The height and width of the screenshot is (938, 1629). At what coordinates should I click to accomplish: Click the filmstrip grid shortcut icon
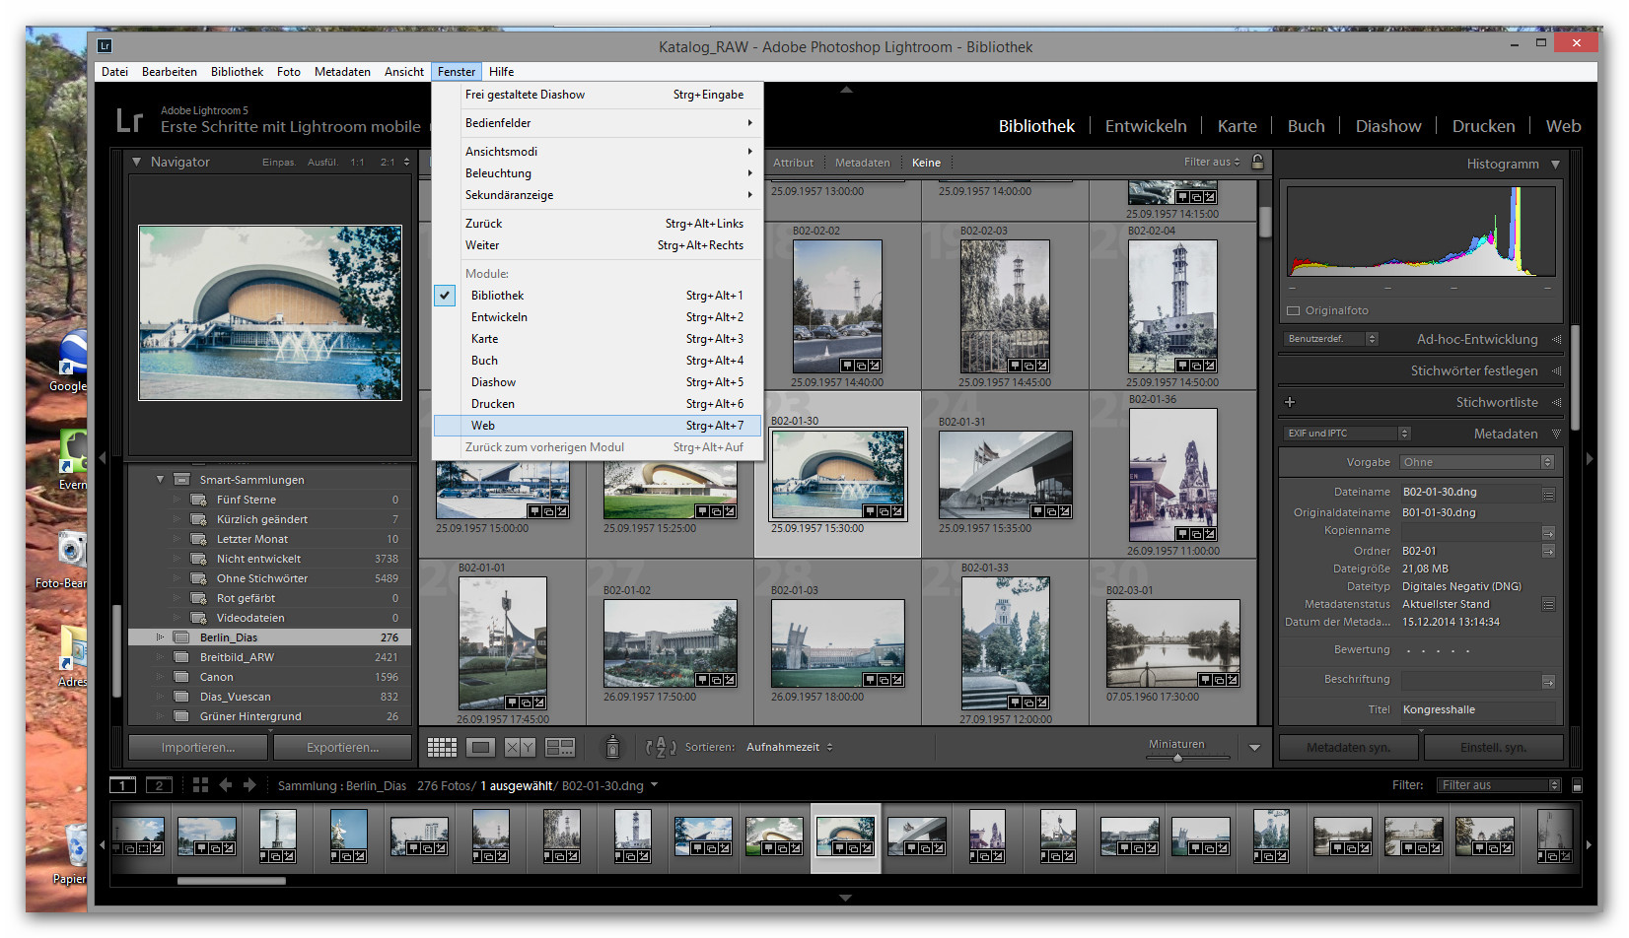coord(200,785)
